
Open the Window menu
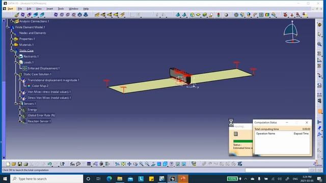[x=73, y=9]
